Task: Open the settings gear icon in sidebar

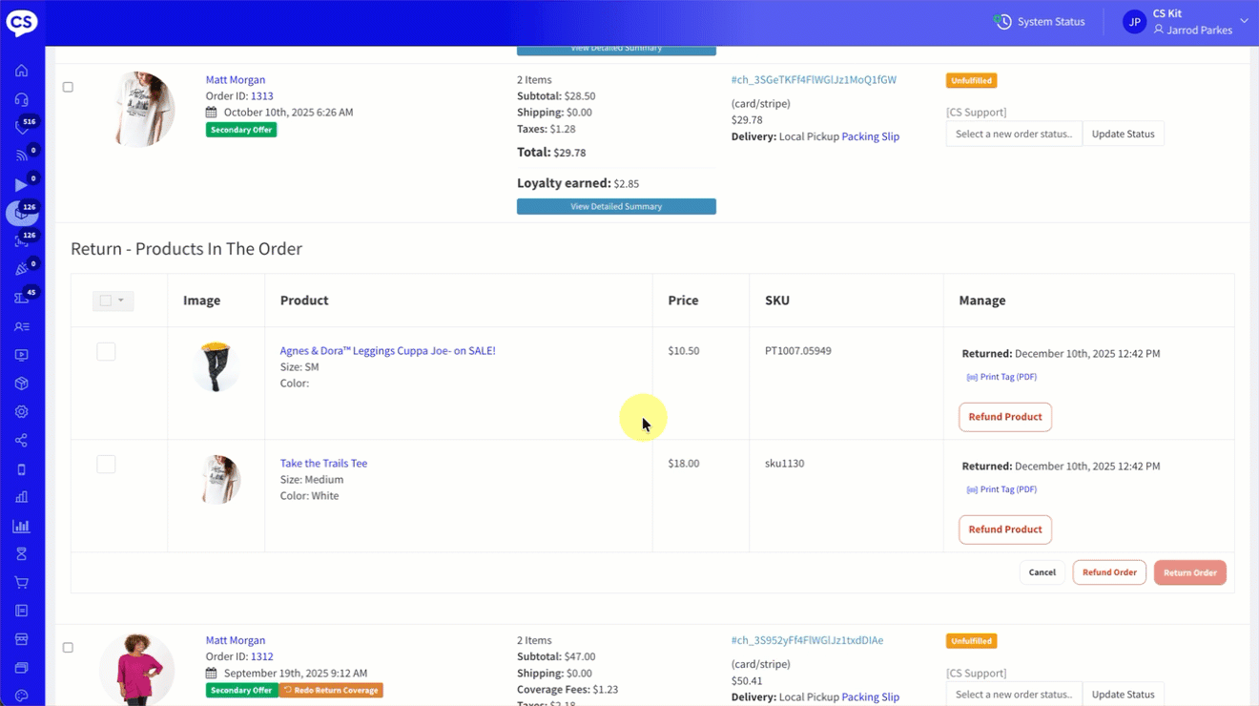Action: [21, 412]
